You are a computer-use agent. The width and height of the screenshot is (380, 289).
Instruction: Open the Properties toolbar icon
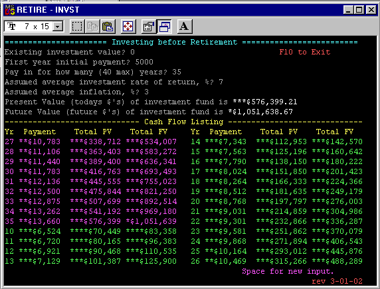click(x=149, y=27)
